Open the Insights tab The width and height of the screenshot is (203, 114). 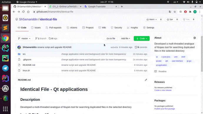point(133,28)
